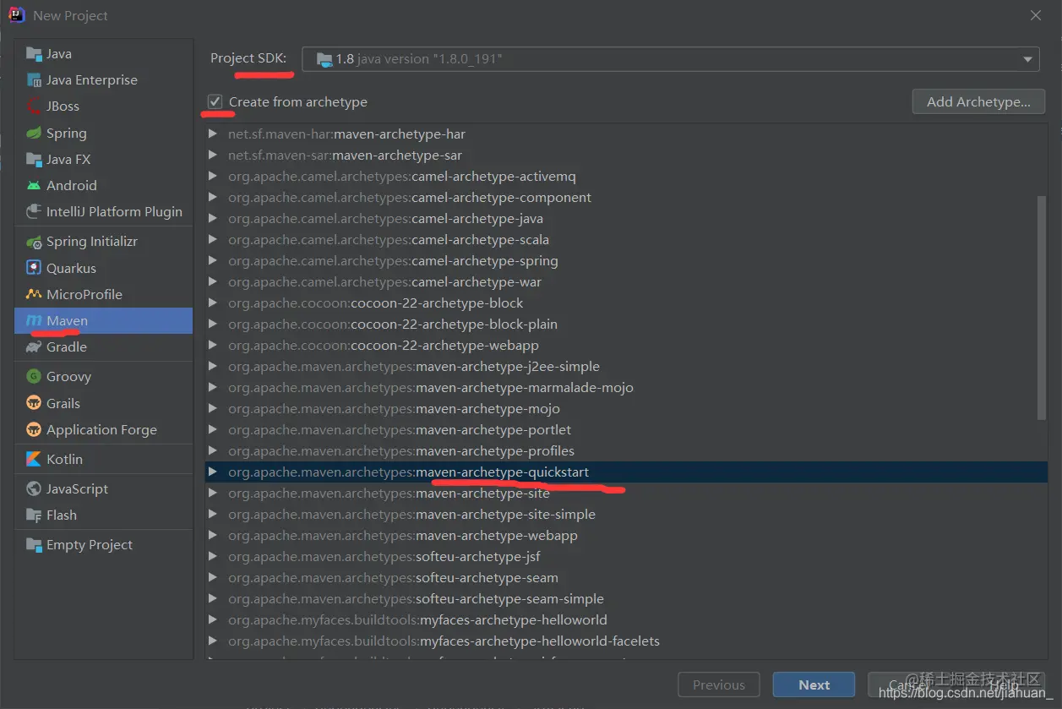Screen dimensions: 1062x709
Task: Click the Cancel button
Action: (908, 684)
